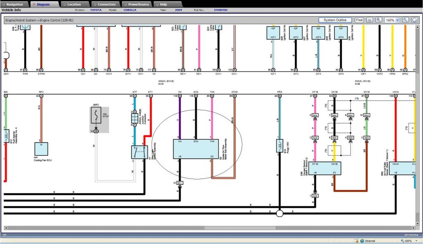Click the printer icon in the diagram toolbar
The image size is (423, 248).
[x=370, y=20]
